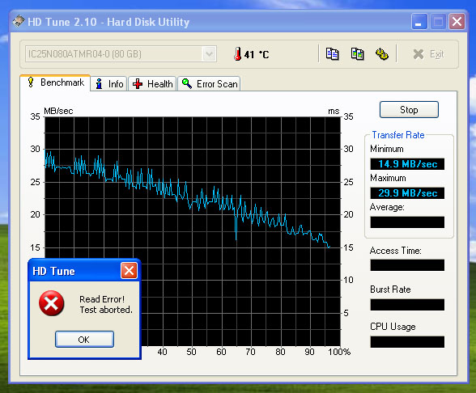Image resolution: width=476 pixels, height=393 pixels.
Task: Switch to the Health tab
Action: tap(152, 84)
